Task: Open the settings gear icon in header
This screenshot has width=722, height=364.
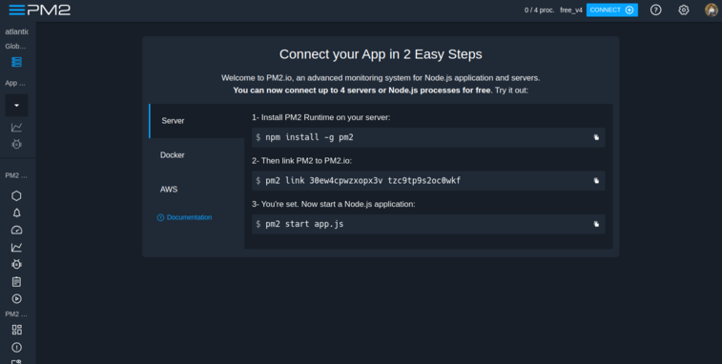Action: click(684, 10)
